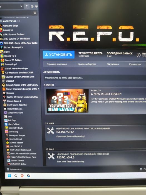Open news headline A NEW R.E.P.O. LEVEL?!

tap(106, 94)
